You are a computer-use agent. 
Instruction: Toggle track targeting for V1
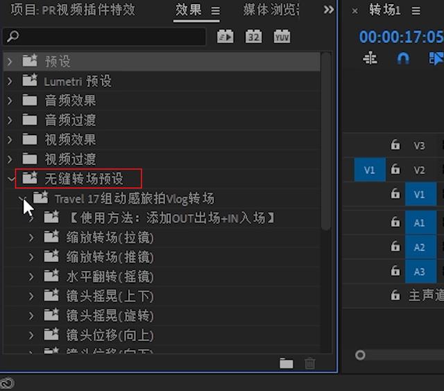tap(420, 194)
